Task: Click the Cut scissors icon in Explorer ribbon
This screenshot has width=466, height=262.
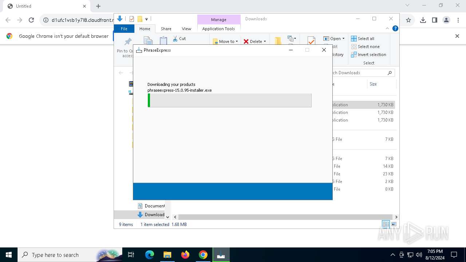Action: tap(175, 39)
